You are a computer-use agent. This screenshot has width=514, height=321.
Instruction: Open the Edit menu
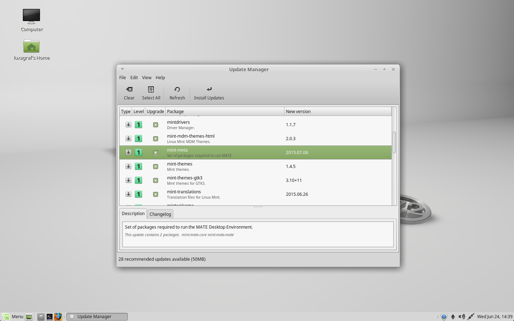tap(134, 77)
